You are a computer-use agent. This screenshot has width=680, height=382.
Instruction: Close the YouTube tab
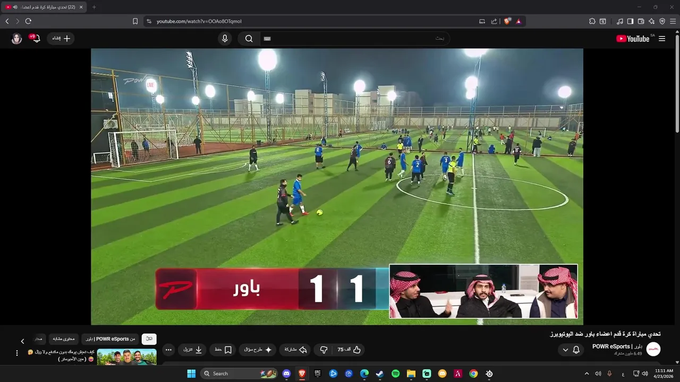pos(81,7)
